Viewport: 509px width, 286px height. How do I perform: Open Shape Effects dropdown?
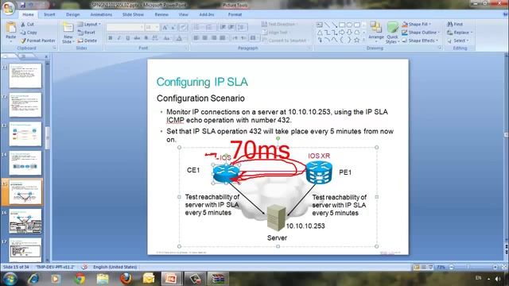[420, 41]
